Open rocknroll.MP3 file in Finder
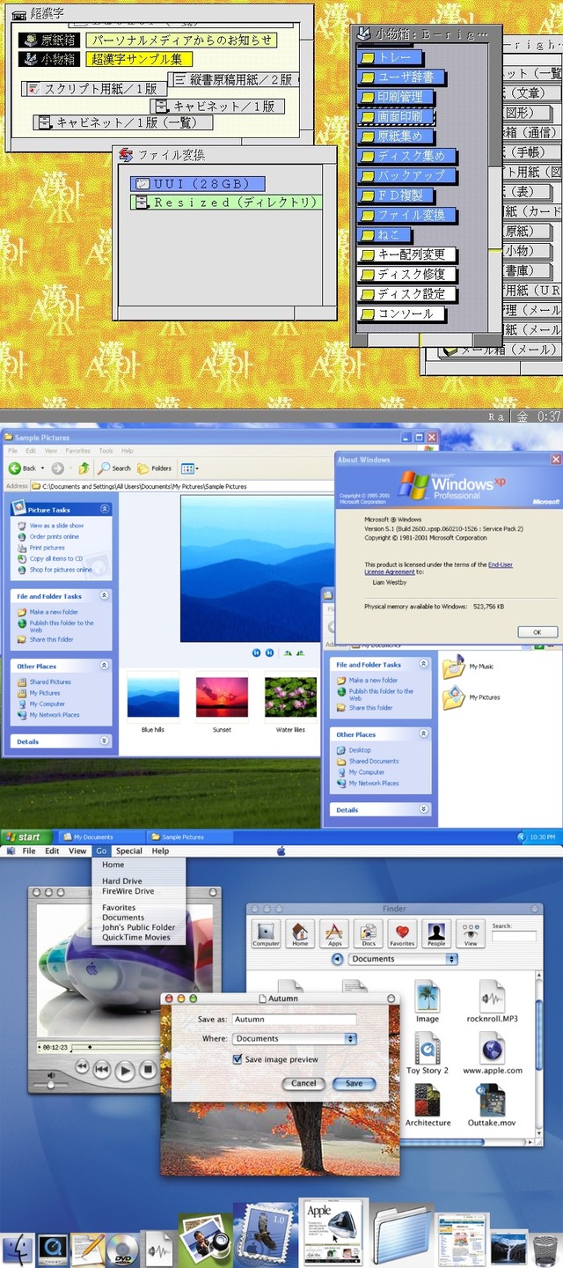Image resolution: width=563 pixels, height=1268 pixels. 492,1002
